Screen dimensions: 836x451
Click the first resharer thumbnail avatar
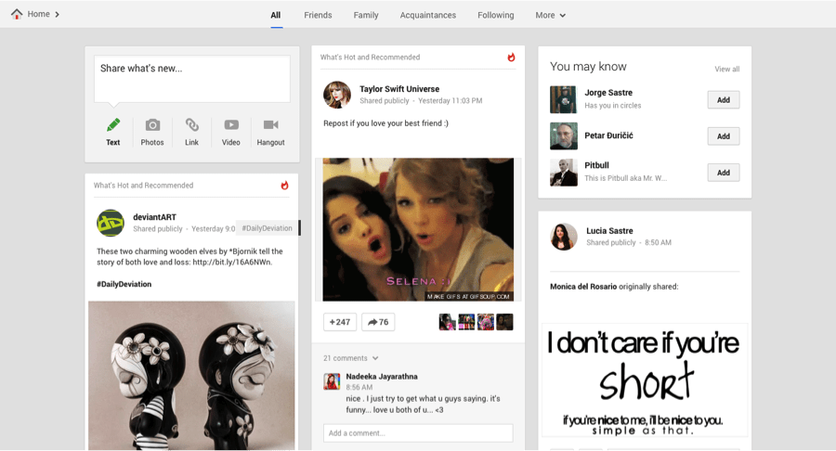point(447,322)
